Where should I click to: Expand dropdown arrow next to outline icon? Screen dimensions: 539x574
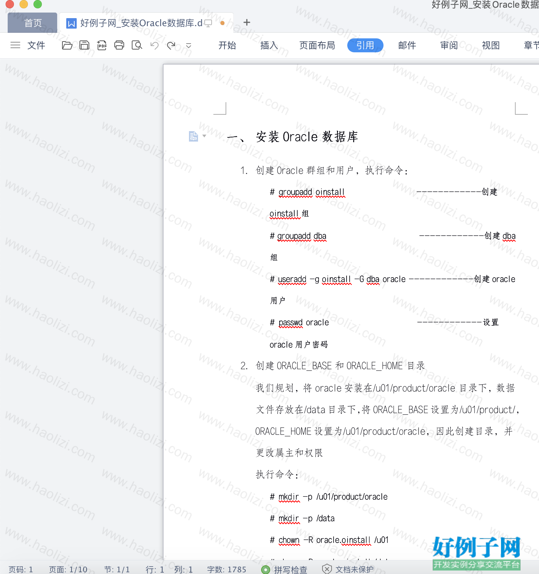[205, 136]
